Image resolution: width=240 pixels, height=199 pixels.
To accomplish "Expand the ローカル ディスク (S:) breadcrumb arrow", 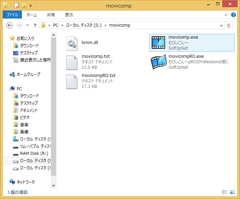I will coord(105,25).
